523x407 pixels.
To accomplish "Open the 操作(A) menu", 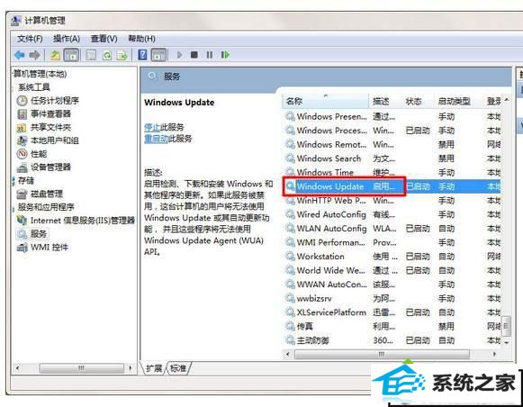I will pos(67,39).
